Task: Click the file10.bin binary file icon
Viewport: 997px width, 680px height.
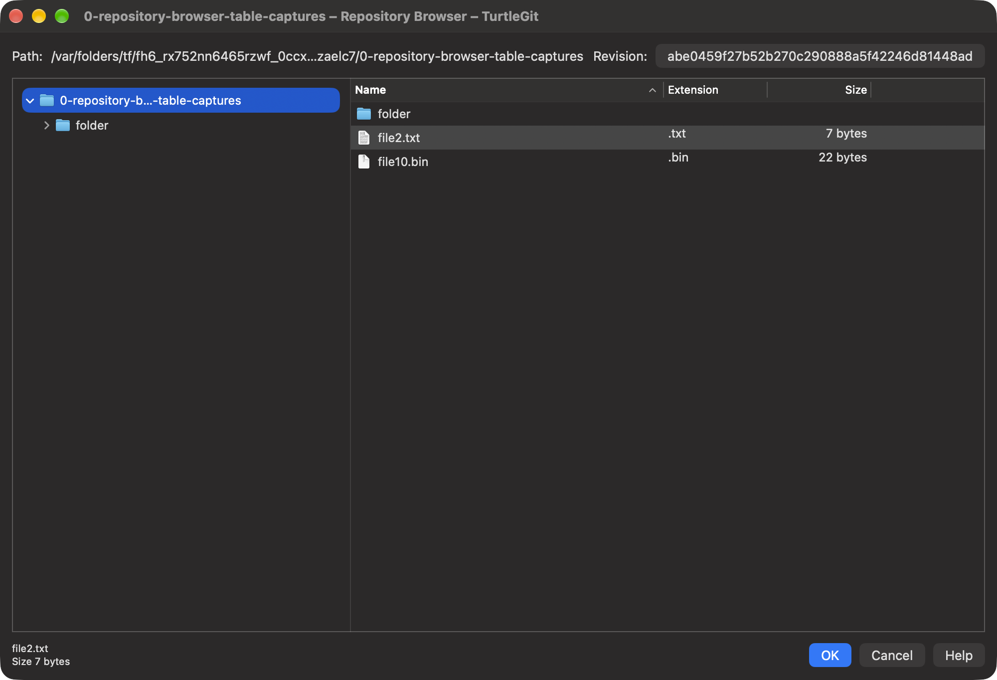Action: tap(364, 162)
